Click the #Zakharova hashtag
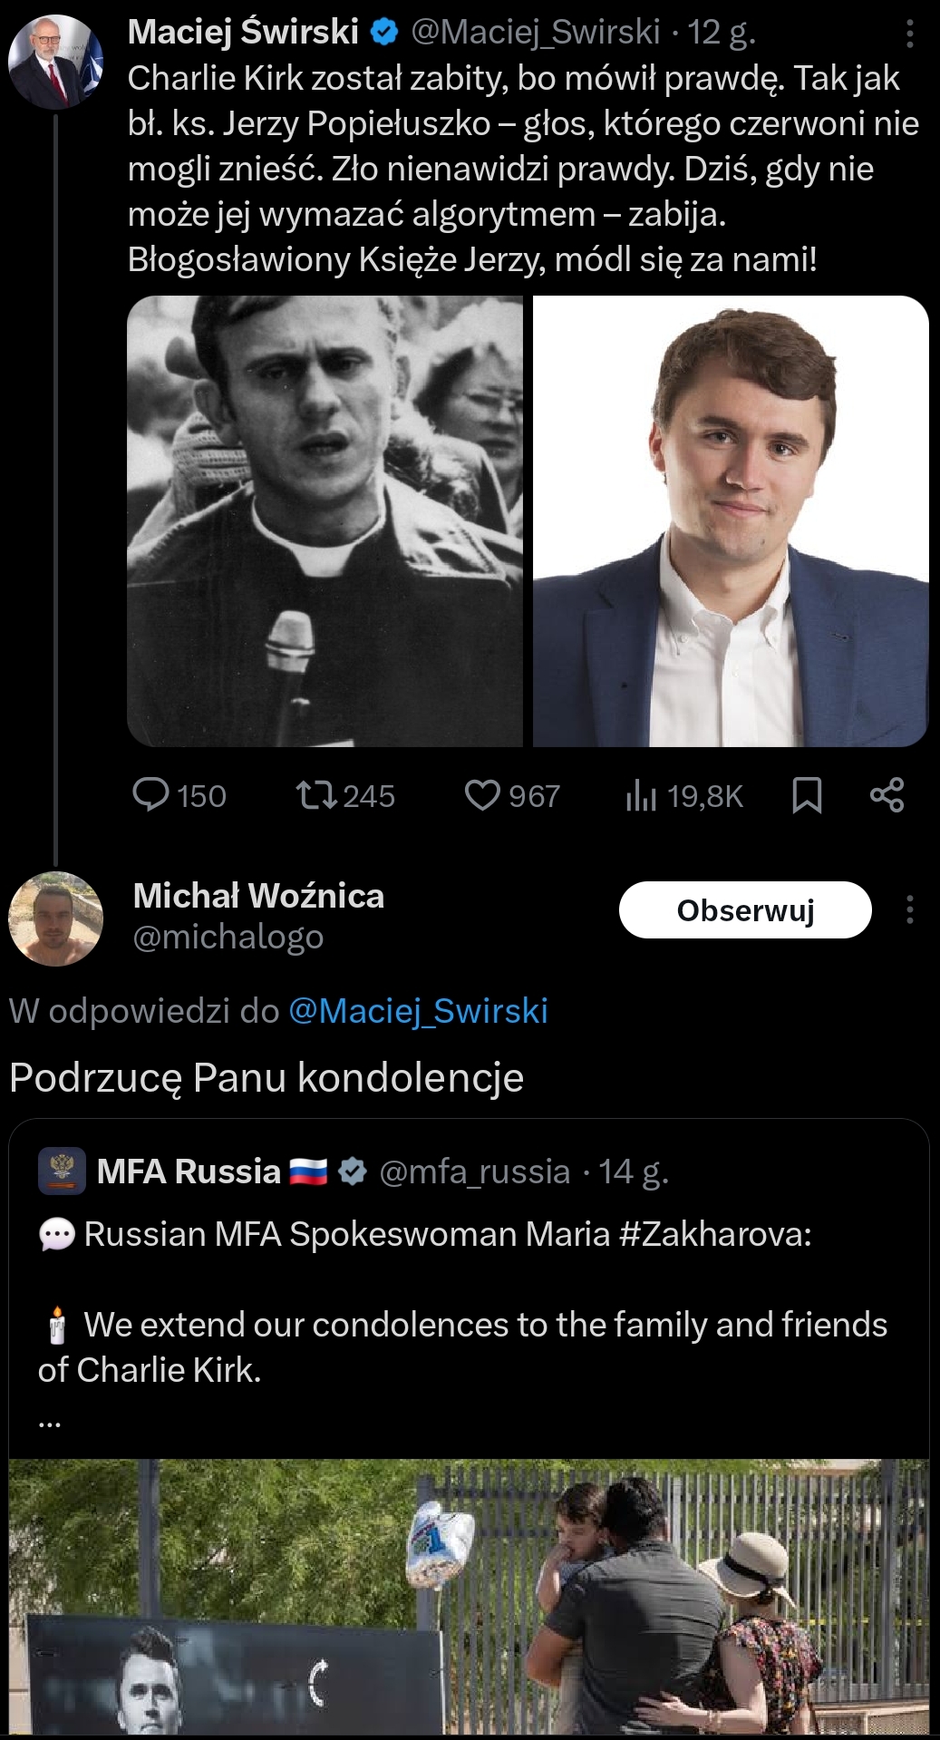The height and width of the screenshot is (1740, 940). click(715, 1234)
